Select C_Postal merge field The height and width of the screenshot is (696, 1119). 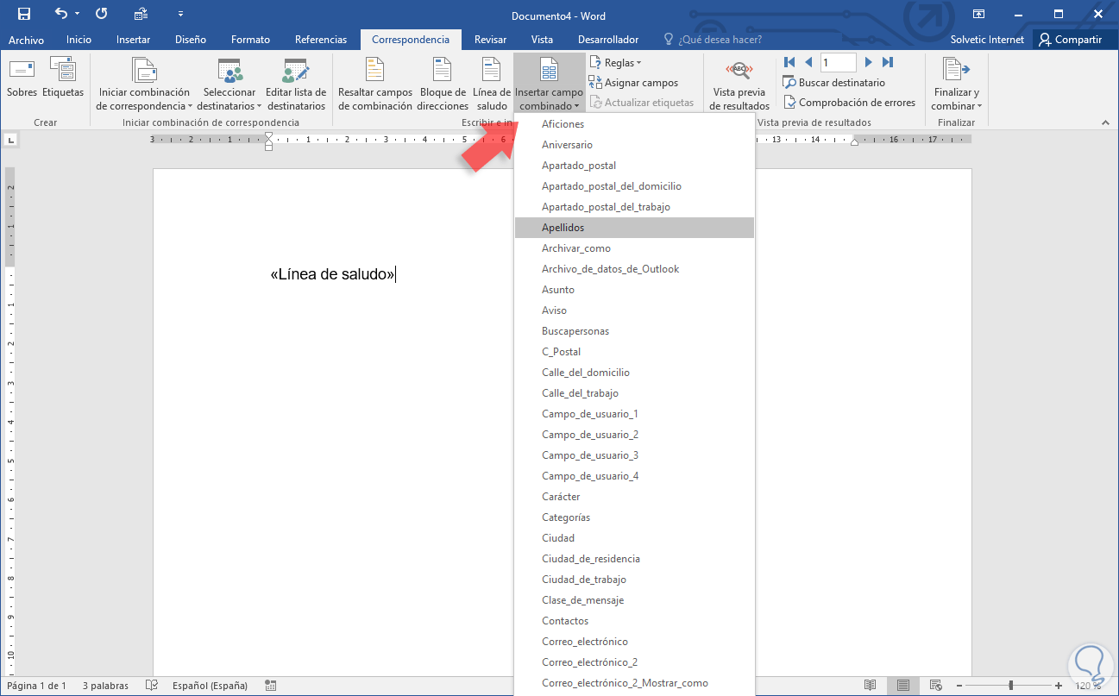(634, 352)
